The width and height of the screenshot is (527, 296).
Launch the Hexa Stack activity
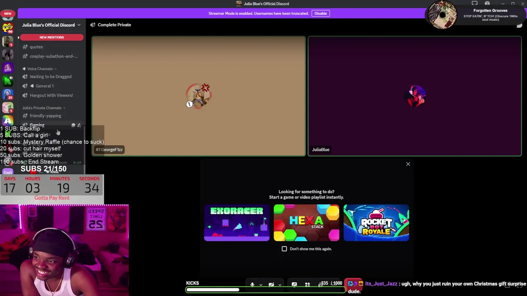[306, 223]
